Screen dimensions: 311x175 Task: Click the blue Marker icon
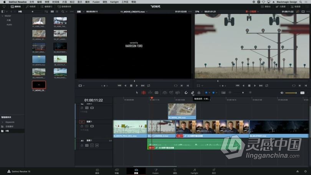click(213, 93)
